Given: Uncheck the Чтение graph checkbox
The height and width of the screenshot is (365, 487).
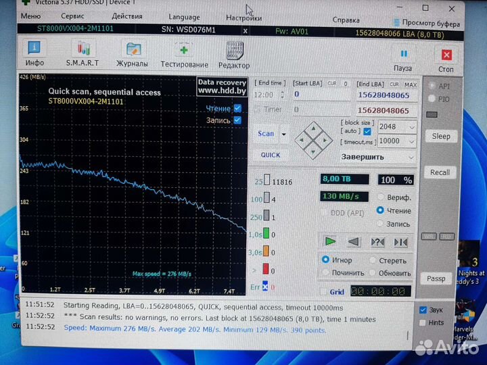Looking at the screenshot, I should click(237, 108).
